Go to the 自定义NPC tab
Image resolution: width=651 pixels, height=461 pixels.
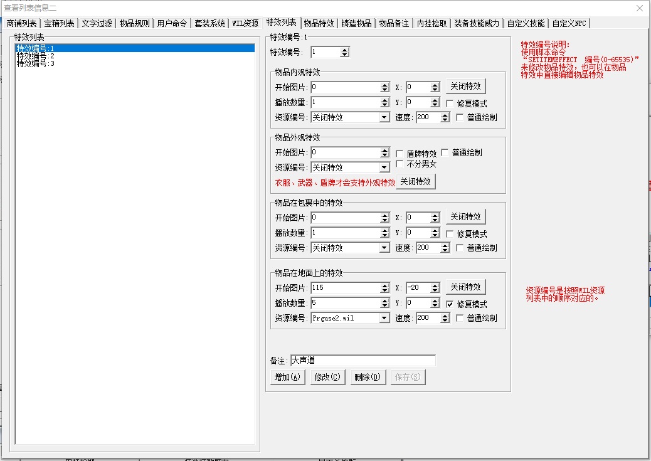coord(570,23)
